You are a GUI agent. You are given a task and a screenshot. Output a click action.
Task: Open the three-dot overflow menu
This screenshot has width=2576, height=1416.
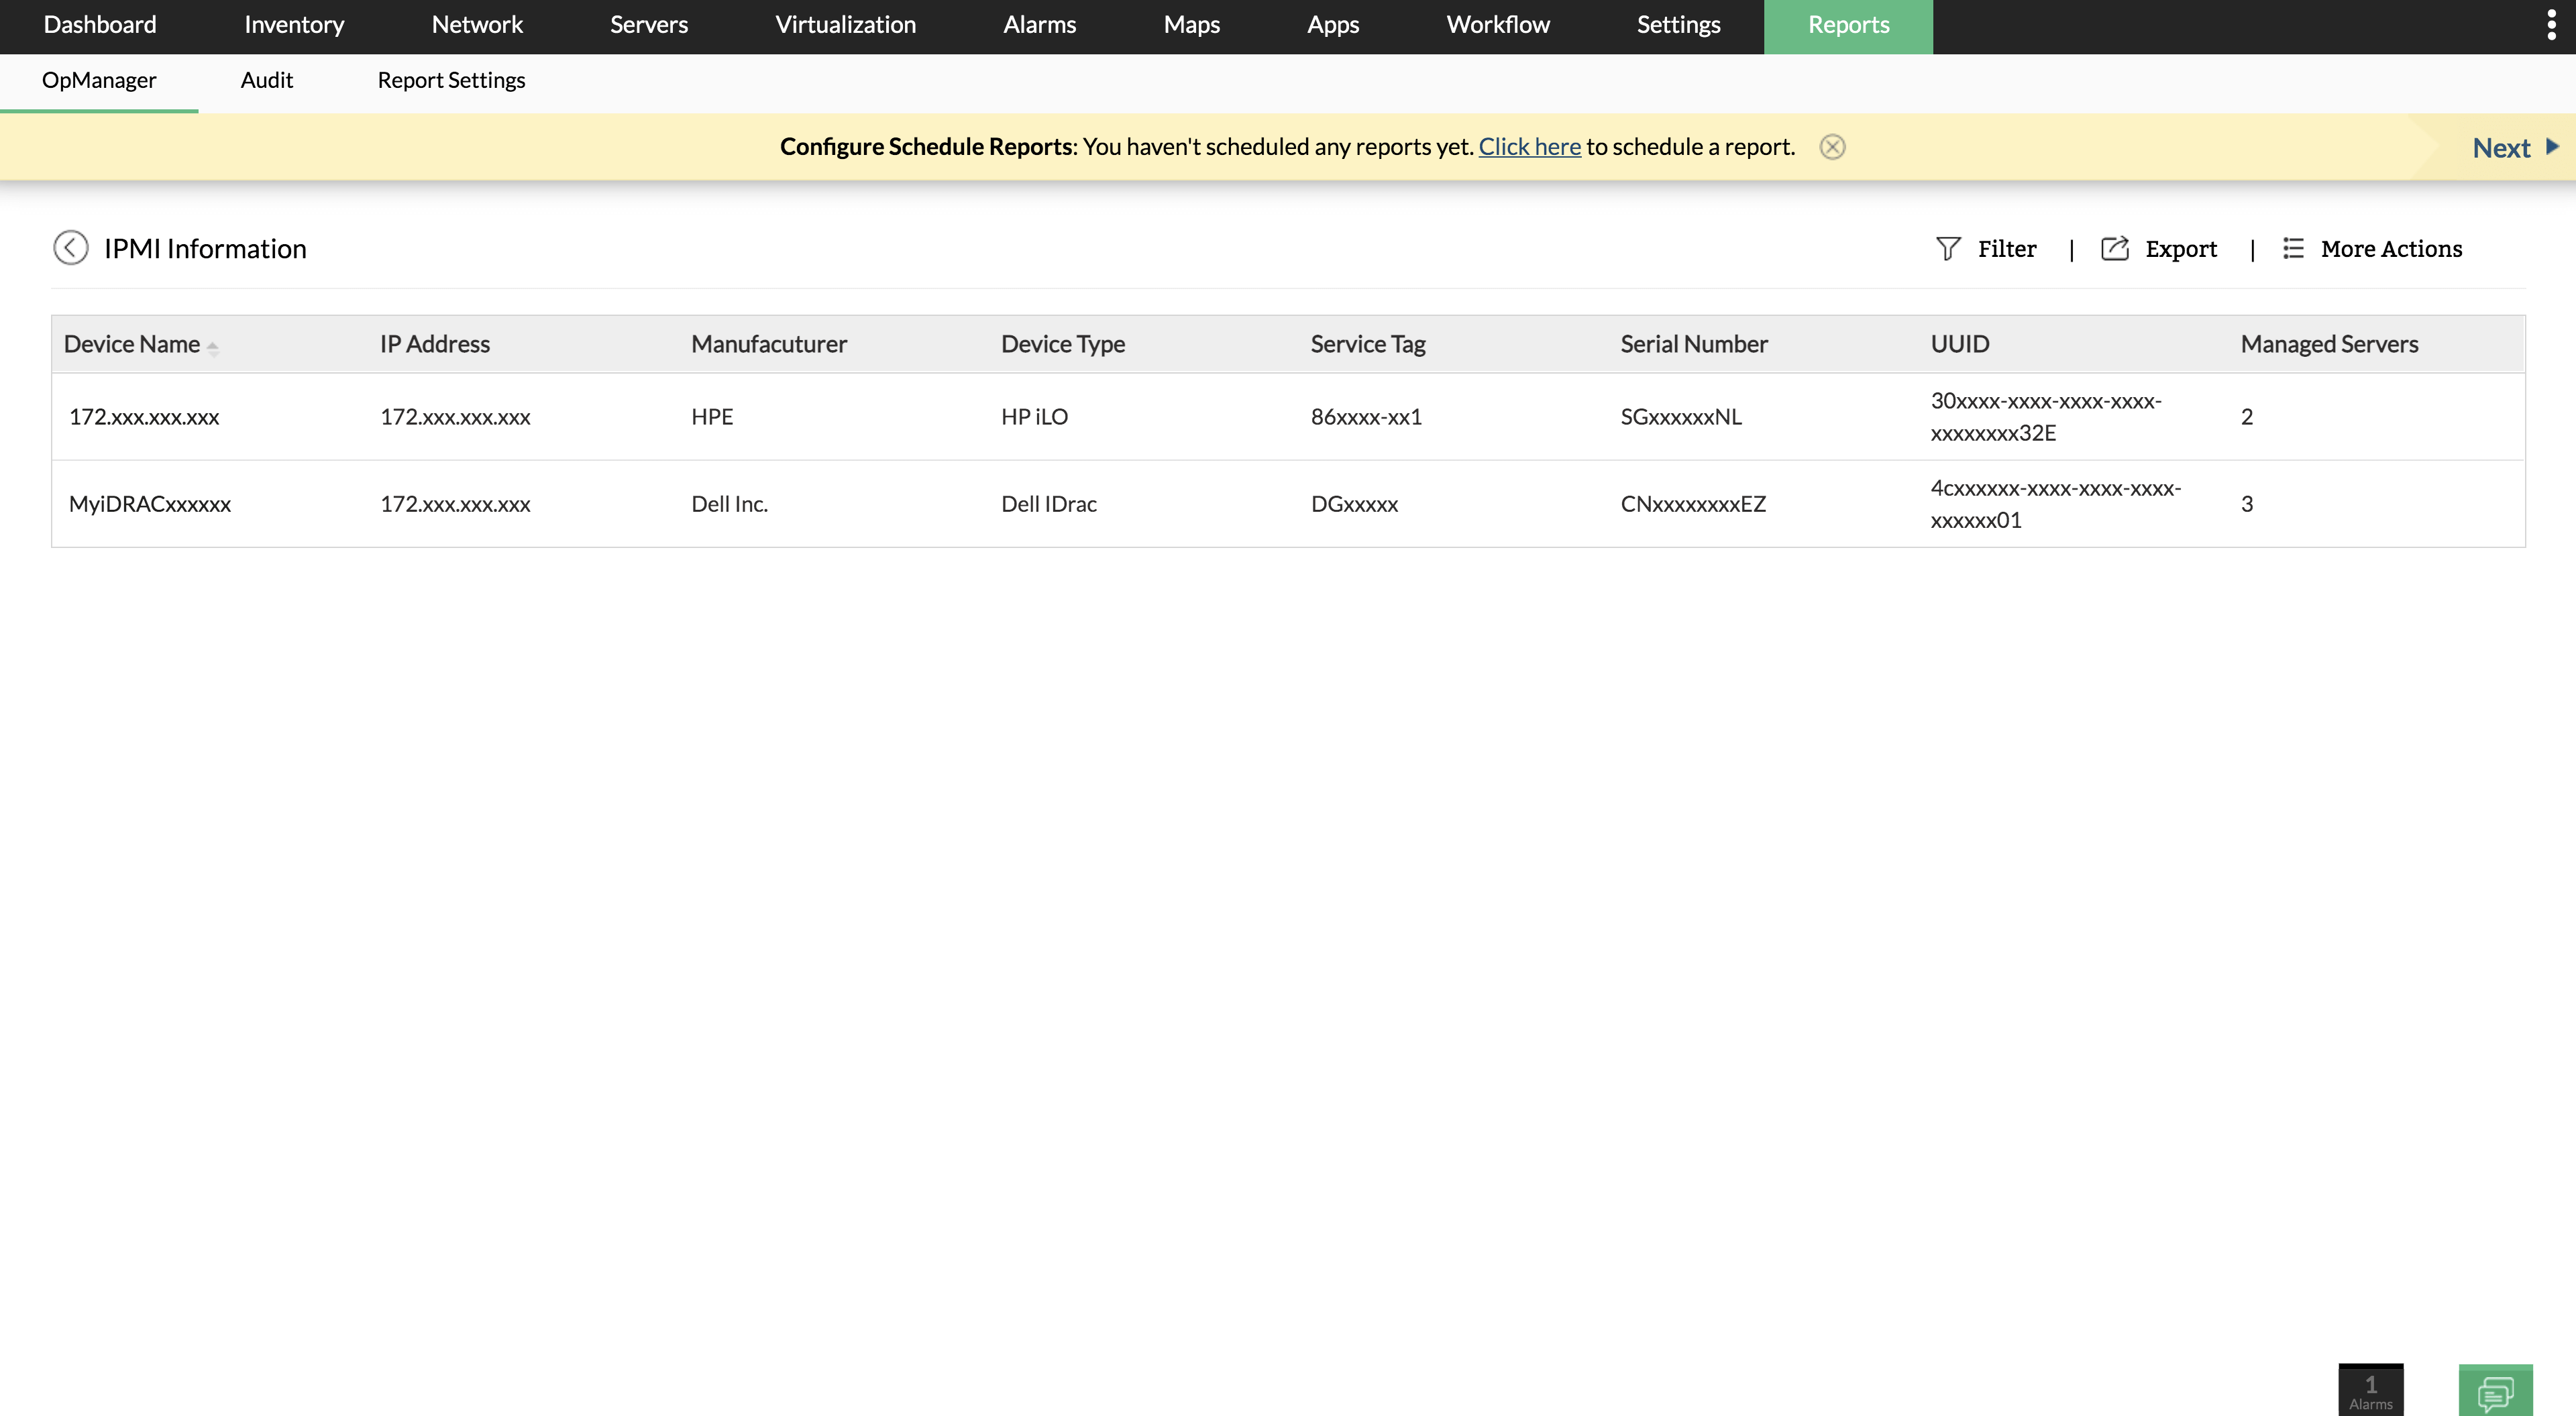point(2551,25)
